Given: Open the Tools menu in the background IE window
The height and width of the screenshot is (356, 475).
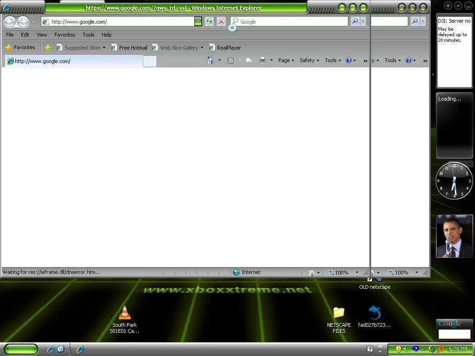Looking at the screenshot, I should (392, 60).
